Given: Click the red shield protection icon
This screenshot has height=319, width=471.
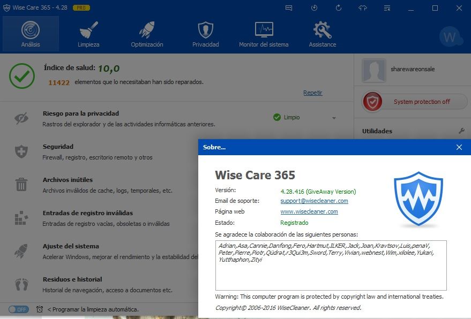Looking at the screenshot, I should [x=372, y=102].
